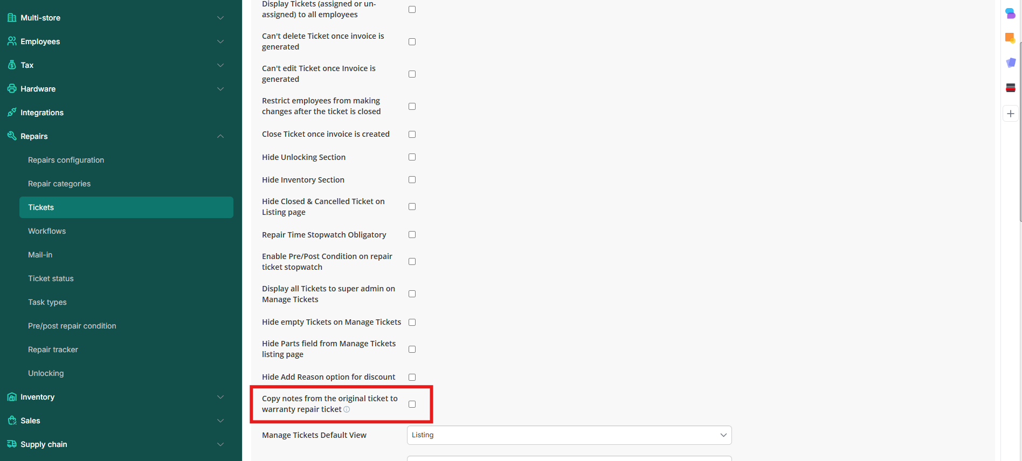Tick Repair Time Stopwatch Obligatory checkbox
The height and width of the screenshot is (461, 1022).
point(412,235)
